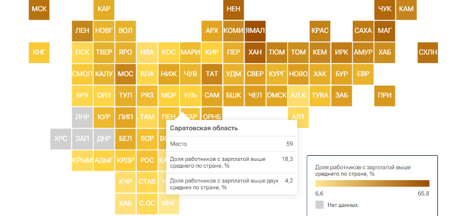Select the МСК region tile
455x216 pixels.
click(39, 9)
